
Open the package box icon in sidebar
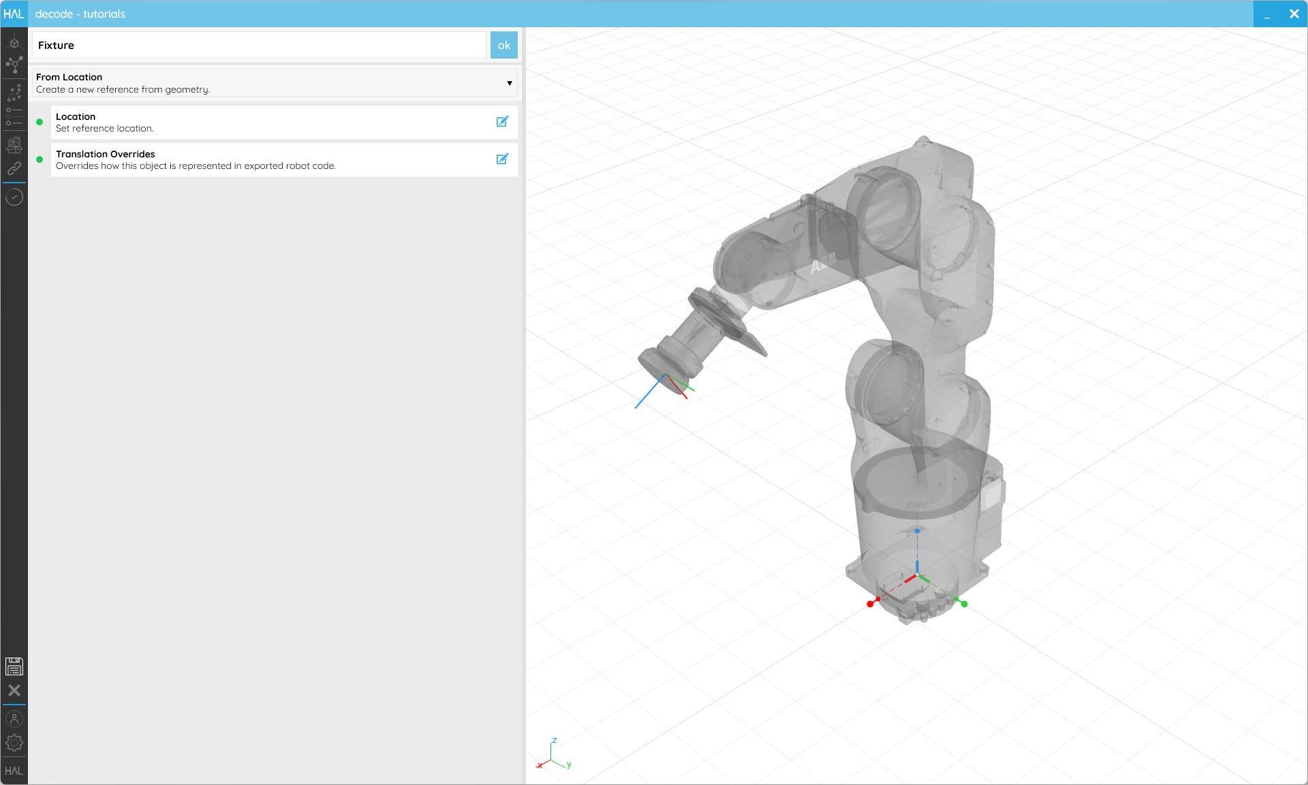[x=14, y=144]
